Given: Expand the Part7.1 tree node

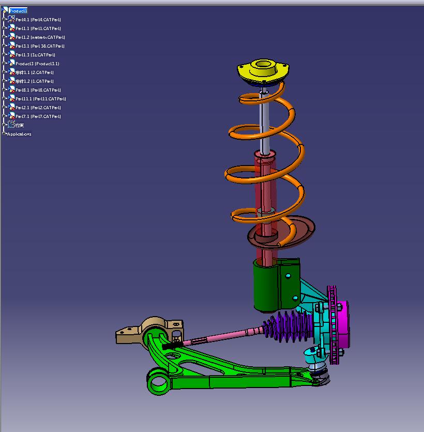Looking at the screenshot, I should tap(4, 116).
